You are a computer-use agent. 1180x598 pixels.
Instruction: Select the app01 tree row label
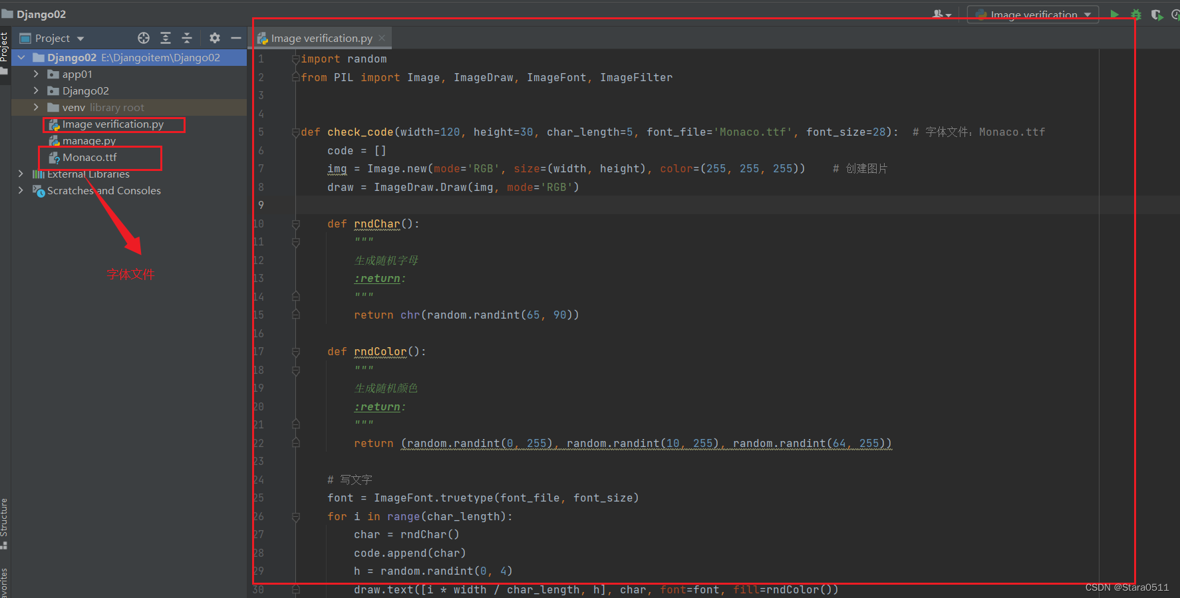(x=77, y=74)
